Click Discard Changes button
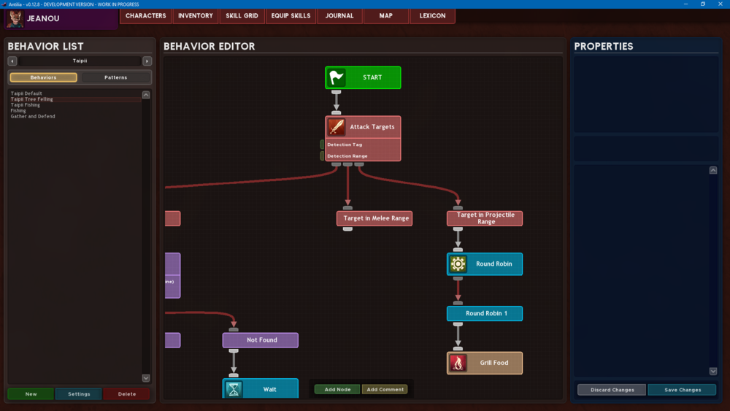This screenshot has width=730, height=411. (612, 390)
